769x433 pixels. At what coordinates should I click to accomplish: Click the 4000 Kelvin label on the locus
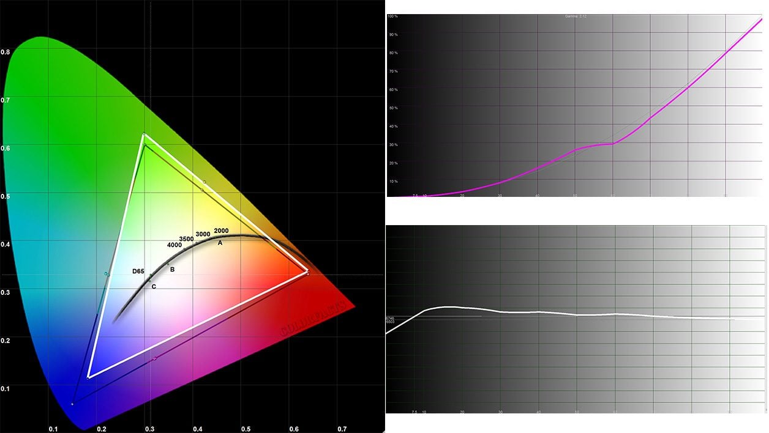(x=174, y=245)
